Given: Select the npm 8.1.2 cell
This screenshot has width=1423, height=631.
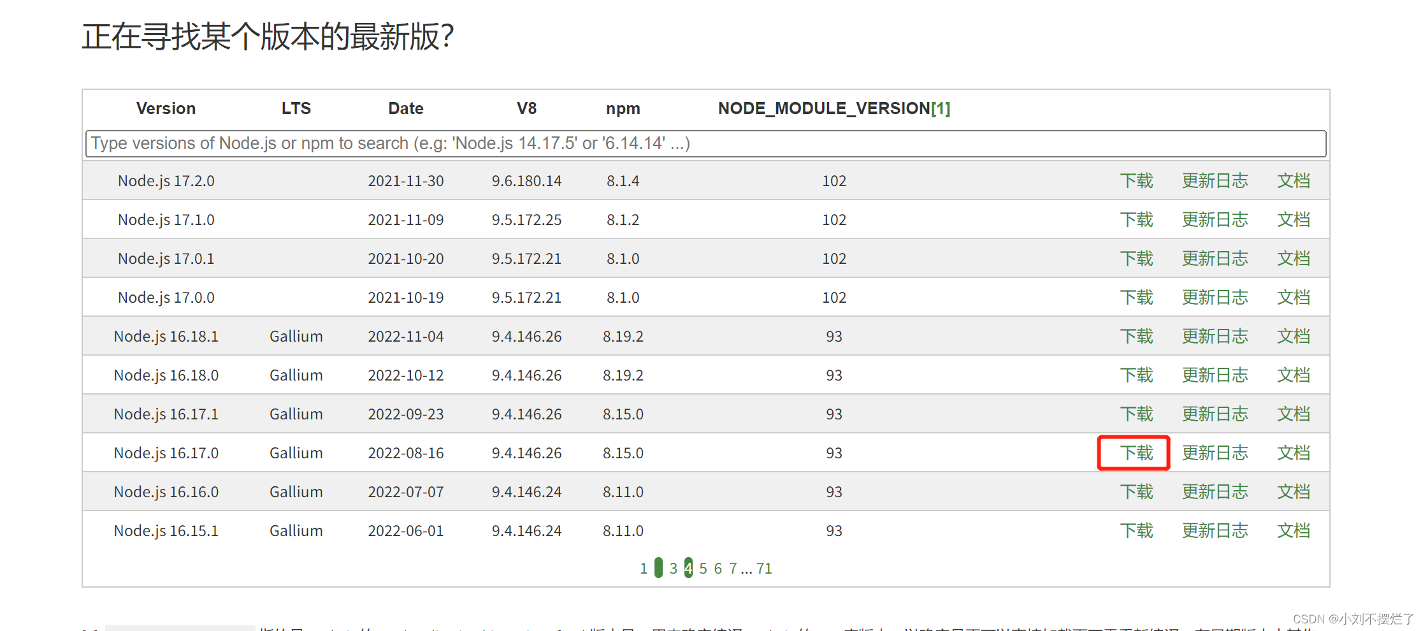Looking at the screenshot, I should click(623, 220).
